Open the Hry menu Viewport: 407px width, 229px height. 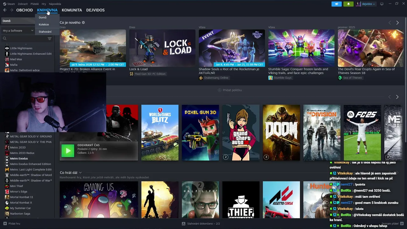[44, 4]
